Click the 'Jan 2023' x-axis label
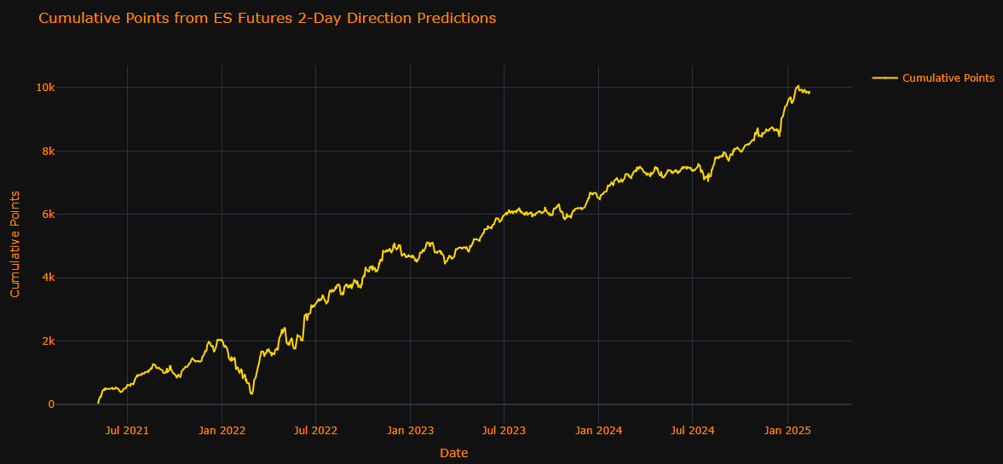 pyautogui.click(x=410, y=430)
